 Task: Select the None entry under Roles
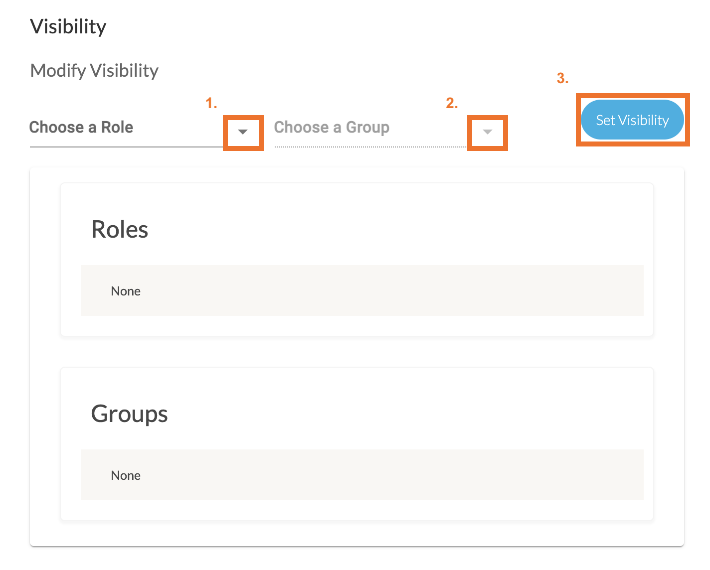point(126,291)
